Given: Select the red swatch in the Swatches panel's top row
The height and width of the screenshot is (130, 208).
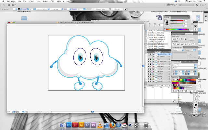Looking at the screenshot, I should point(179,80).
